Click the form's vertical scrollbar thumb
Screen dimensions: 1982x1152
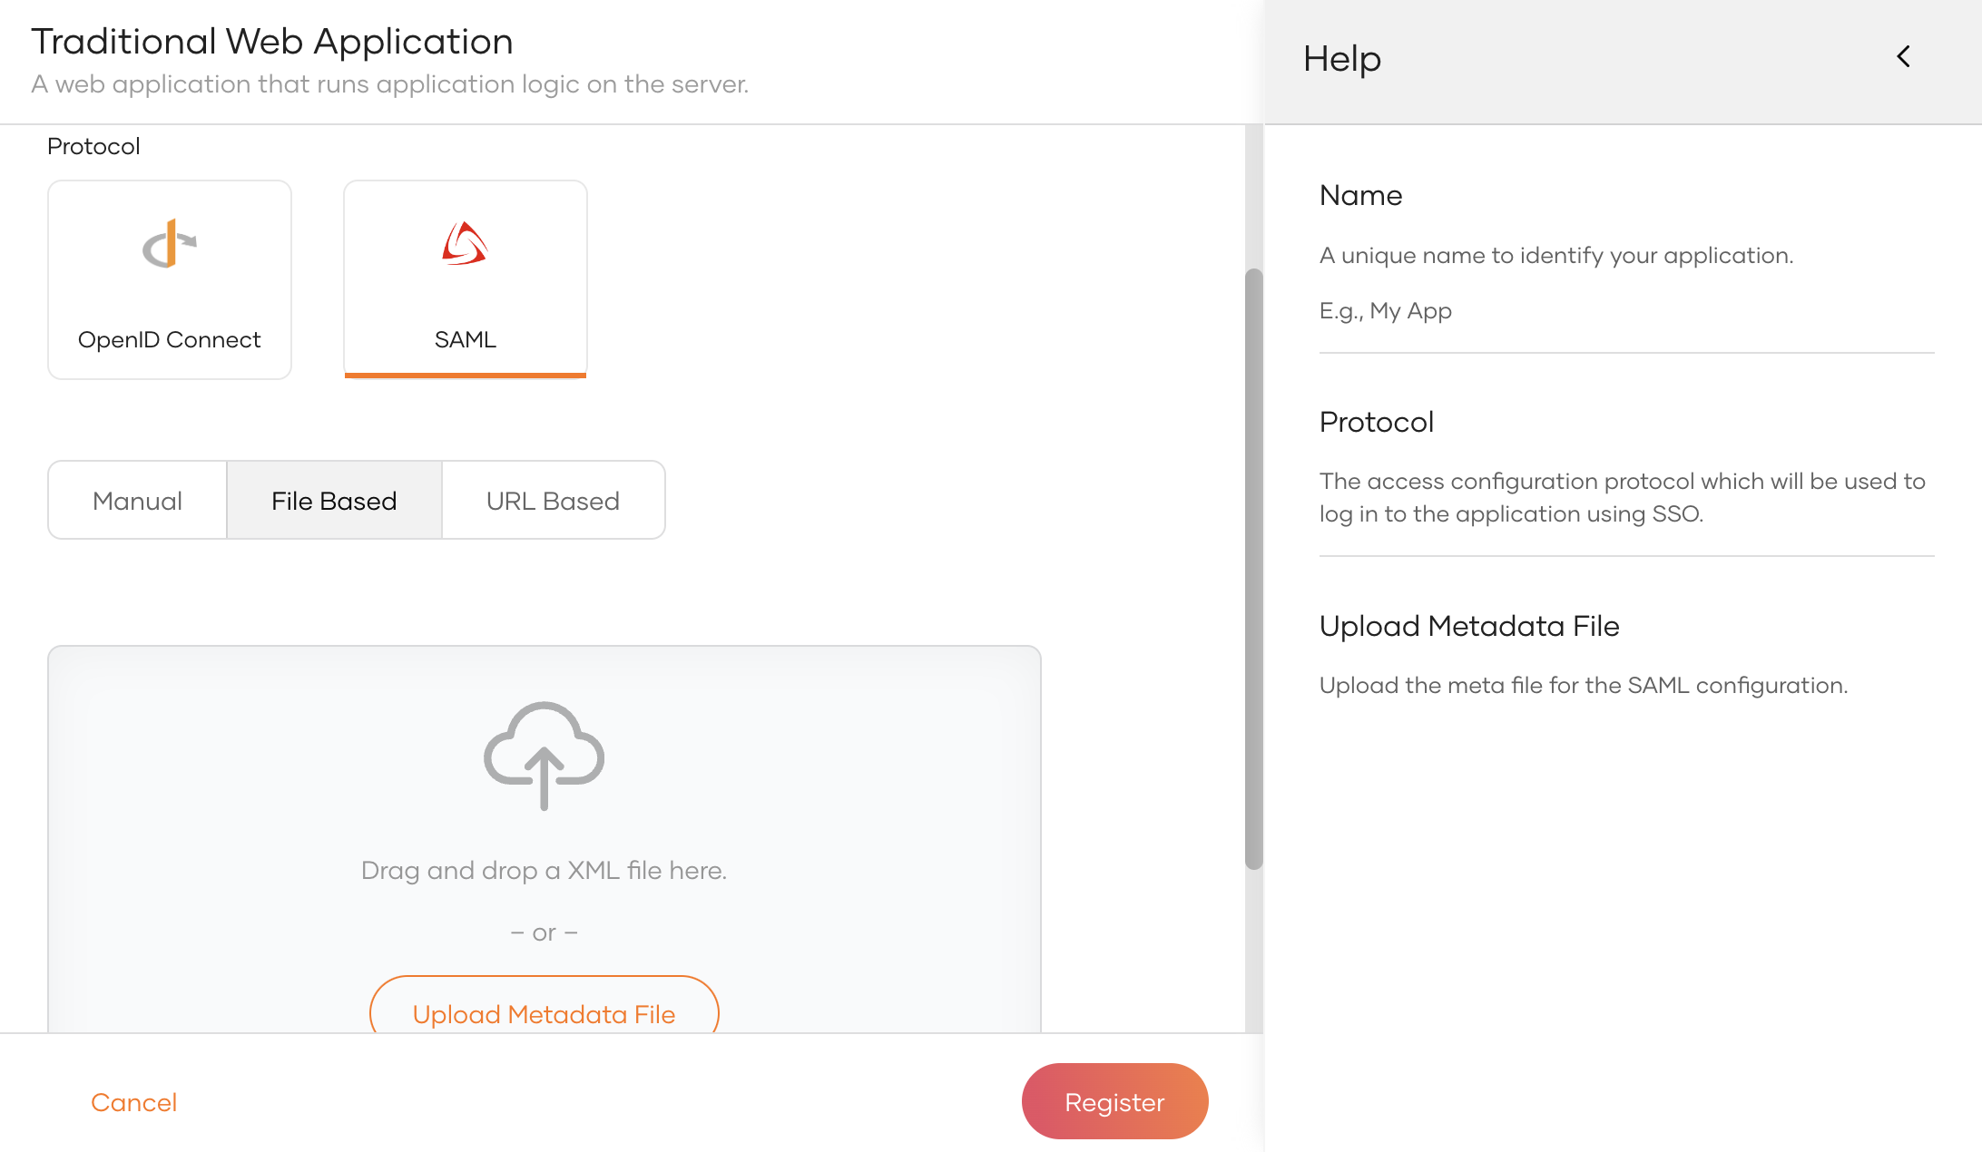1254,569
